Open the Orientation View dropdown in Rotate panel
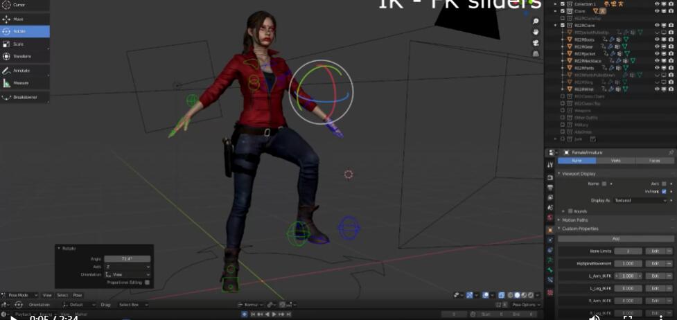 click(x=128, y=275)
